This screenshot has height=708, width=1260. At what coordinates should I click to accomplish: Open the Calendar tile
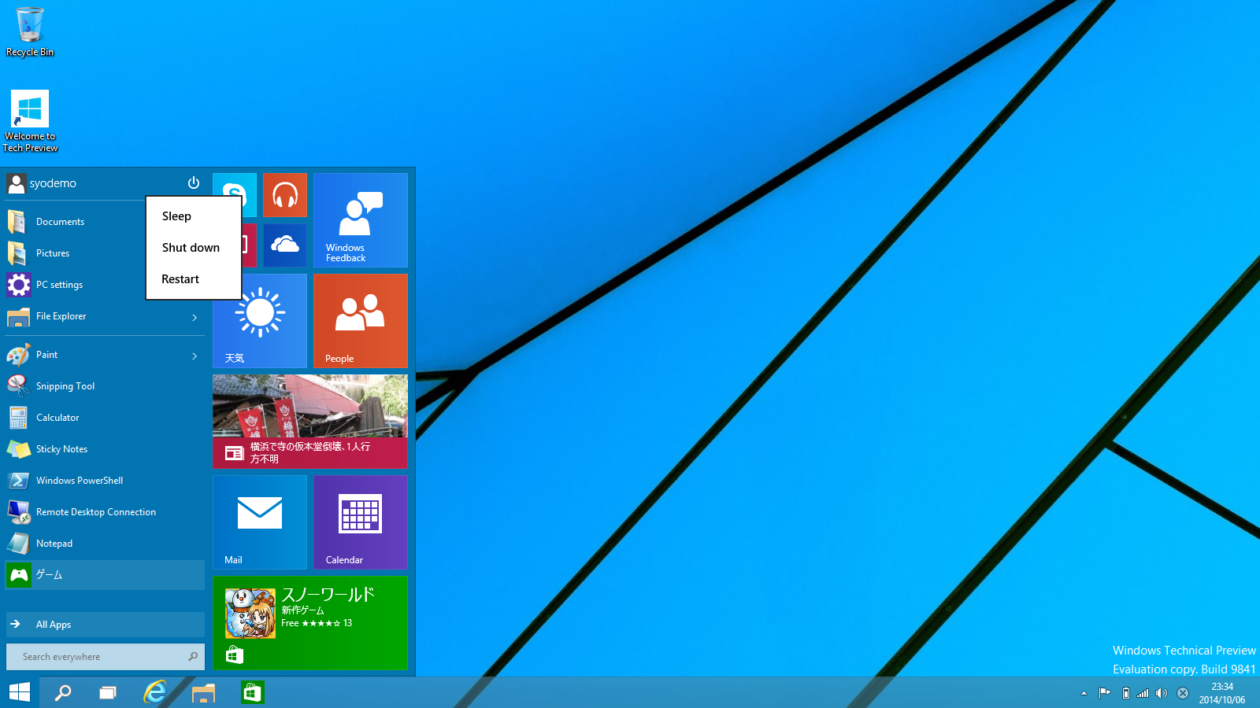click(x=361, y=522)
